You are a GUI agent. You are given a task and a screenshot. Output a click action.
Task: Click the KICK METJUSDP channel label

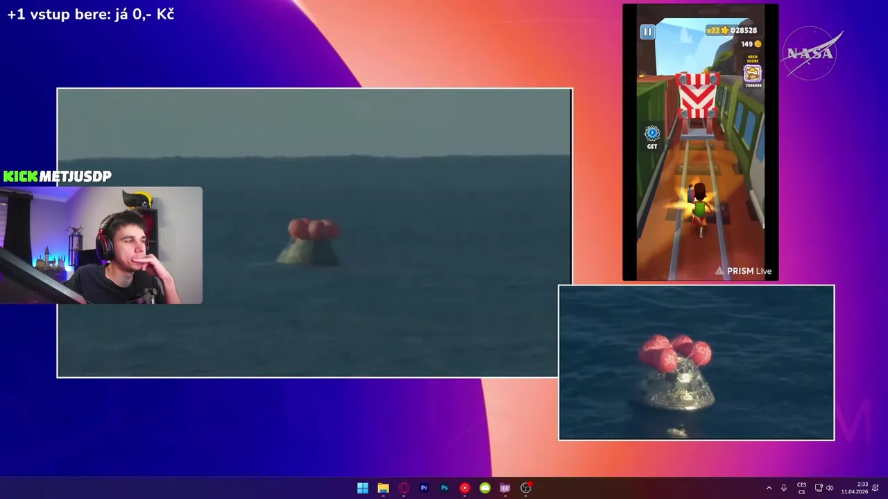58,177
